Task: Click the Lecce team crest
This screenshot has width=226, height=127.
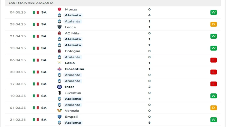Action: pos(59,27)
